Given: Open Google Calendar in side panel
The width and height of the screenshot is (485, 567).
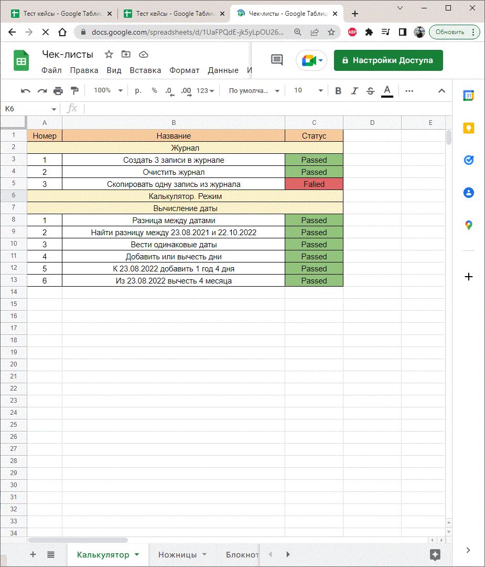Looking at the screenshot, I should pyautogui.click(x=468, y=96).
